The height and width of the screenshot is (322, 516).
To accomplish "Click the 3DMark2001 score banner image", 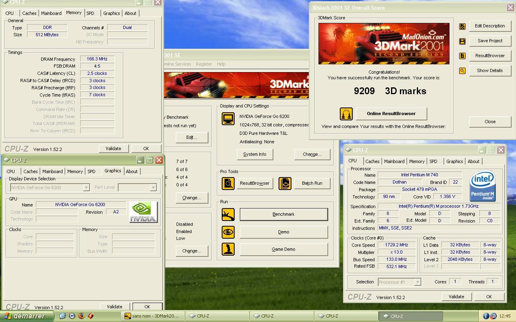I will pyautogui.click(x=384, y=43).
